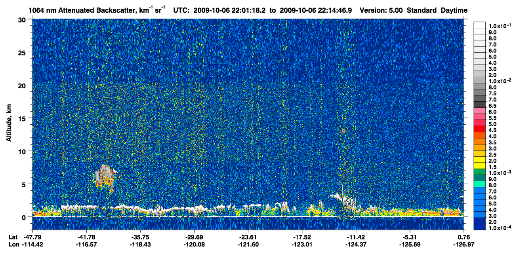
Task: Click the longitude value '-125.69'
Action: pyautogui.click(x=410, y=245)
